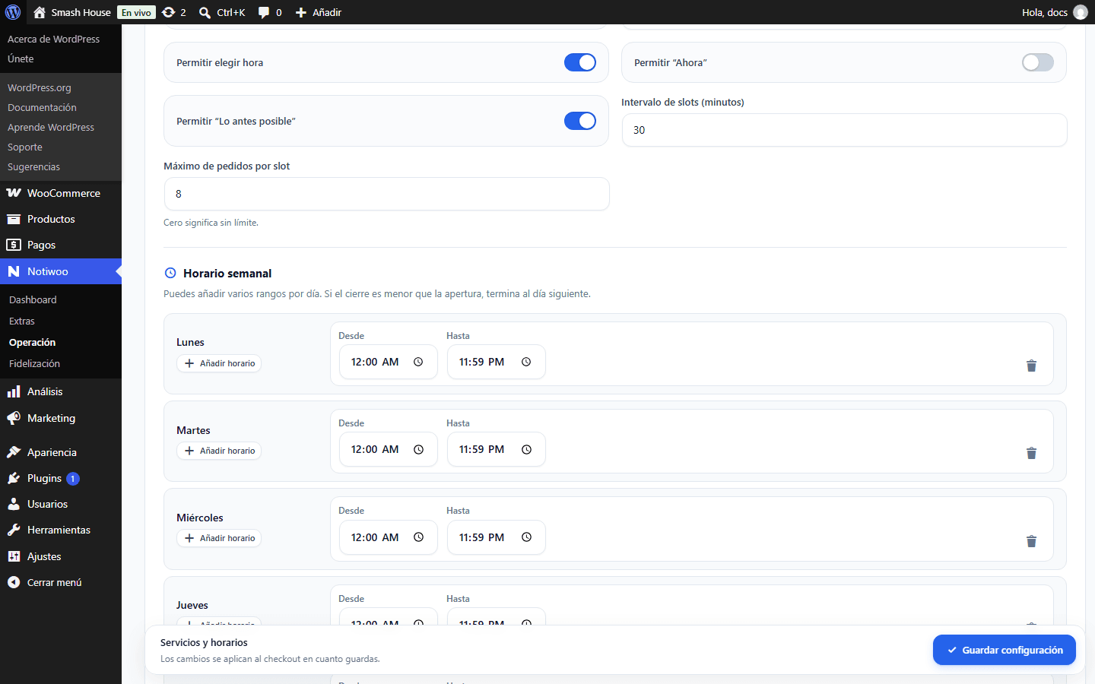
Task: Open the WordPress logo menu
Action: tap(13, 12)
